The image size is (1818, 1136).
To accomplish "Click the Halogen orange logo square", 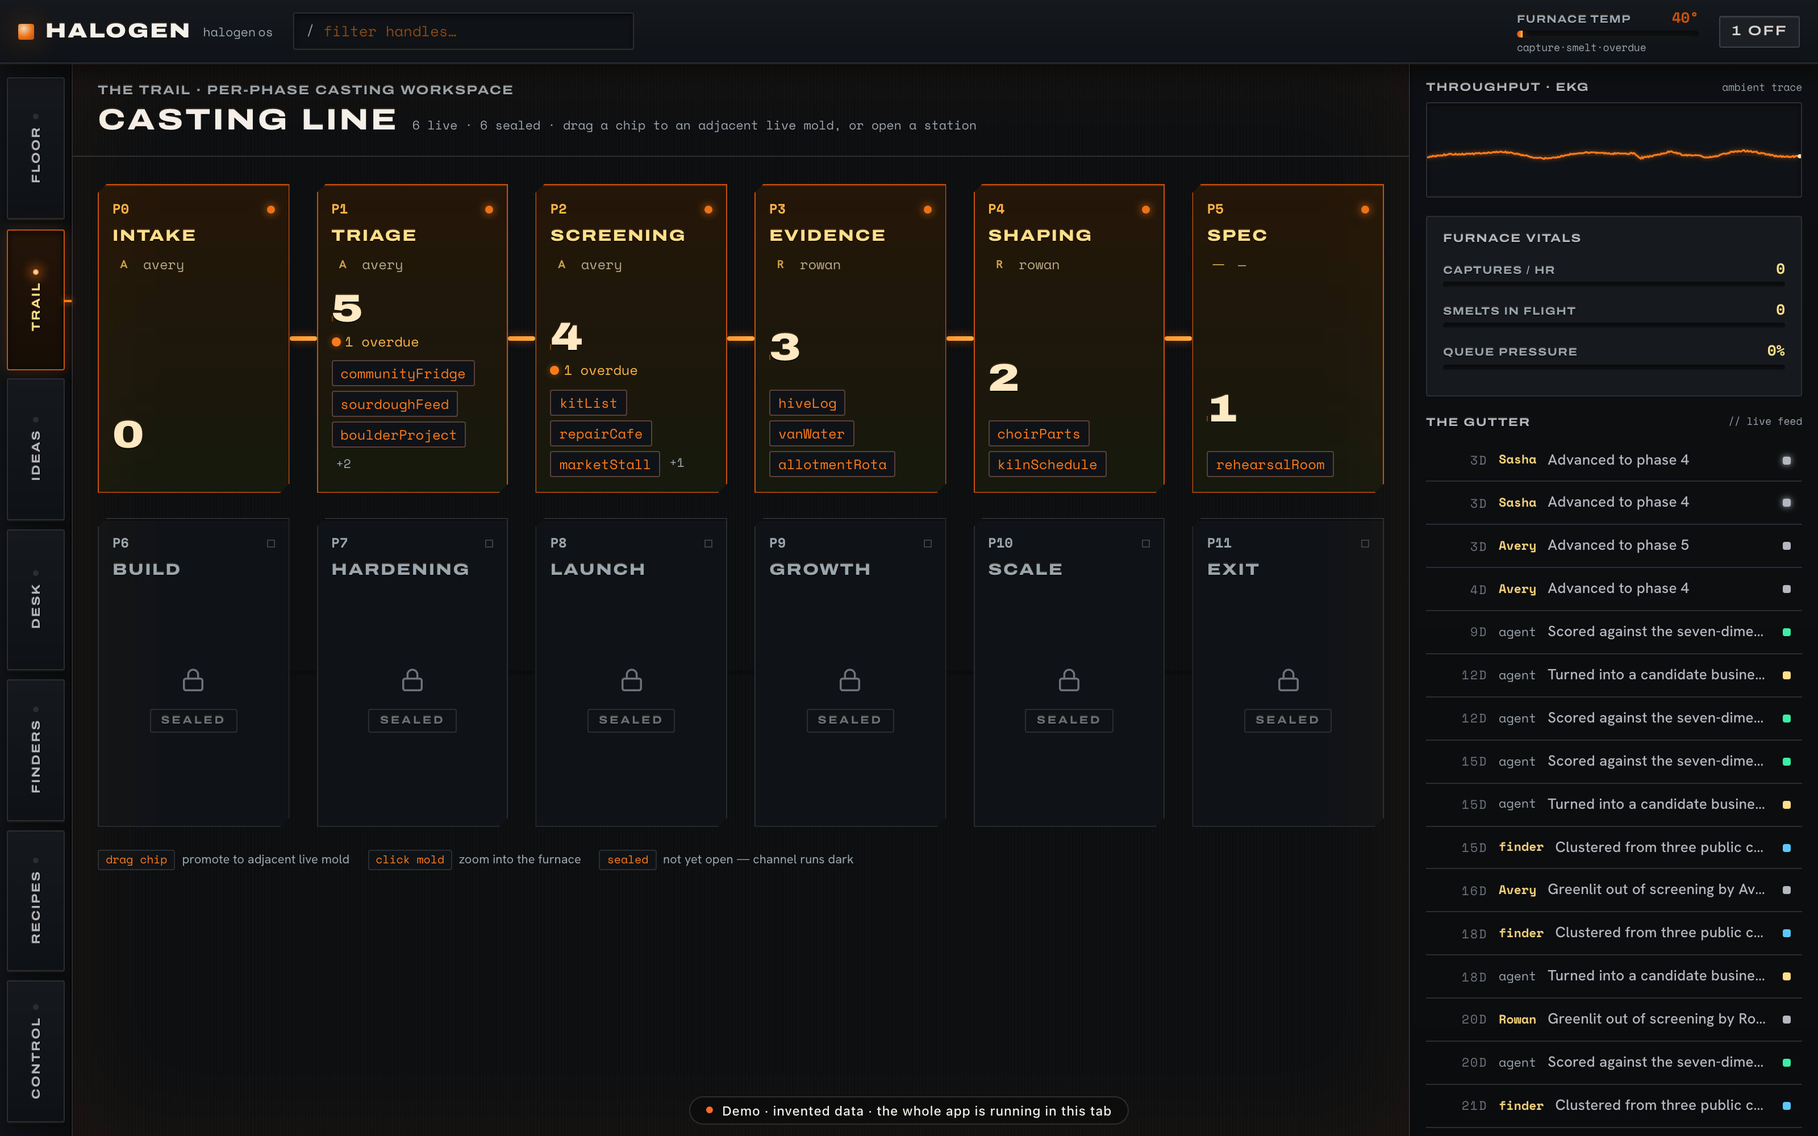I will click(26, 32).
